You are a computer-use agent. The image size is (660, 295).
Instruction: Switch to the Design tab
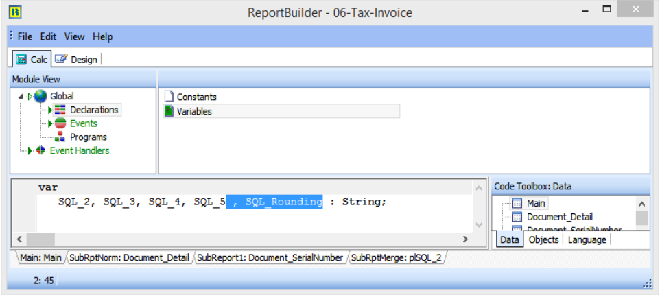[x=76, y=60]
